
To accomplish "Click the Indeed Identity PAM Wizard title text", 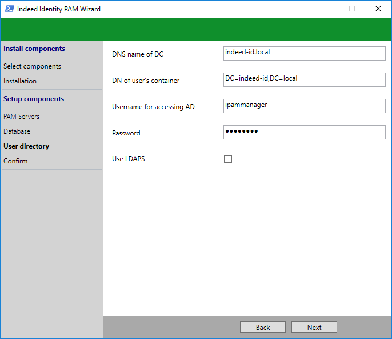I will point(59,9).
